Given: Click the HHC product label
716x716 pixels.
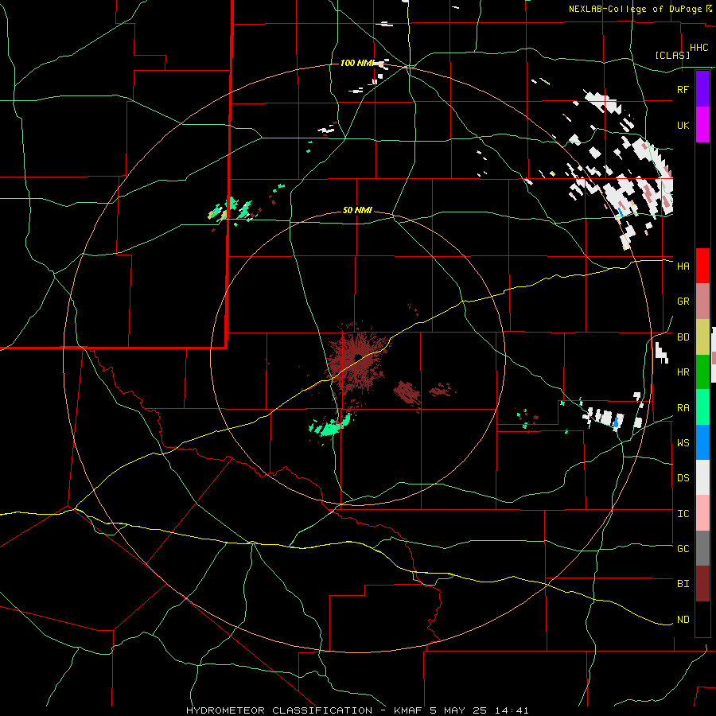Looking at the screenshot, I should tap(698, 48).
